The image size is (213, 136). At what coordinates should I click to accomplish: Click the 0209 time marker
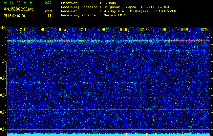(185, 30)
